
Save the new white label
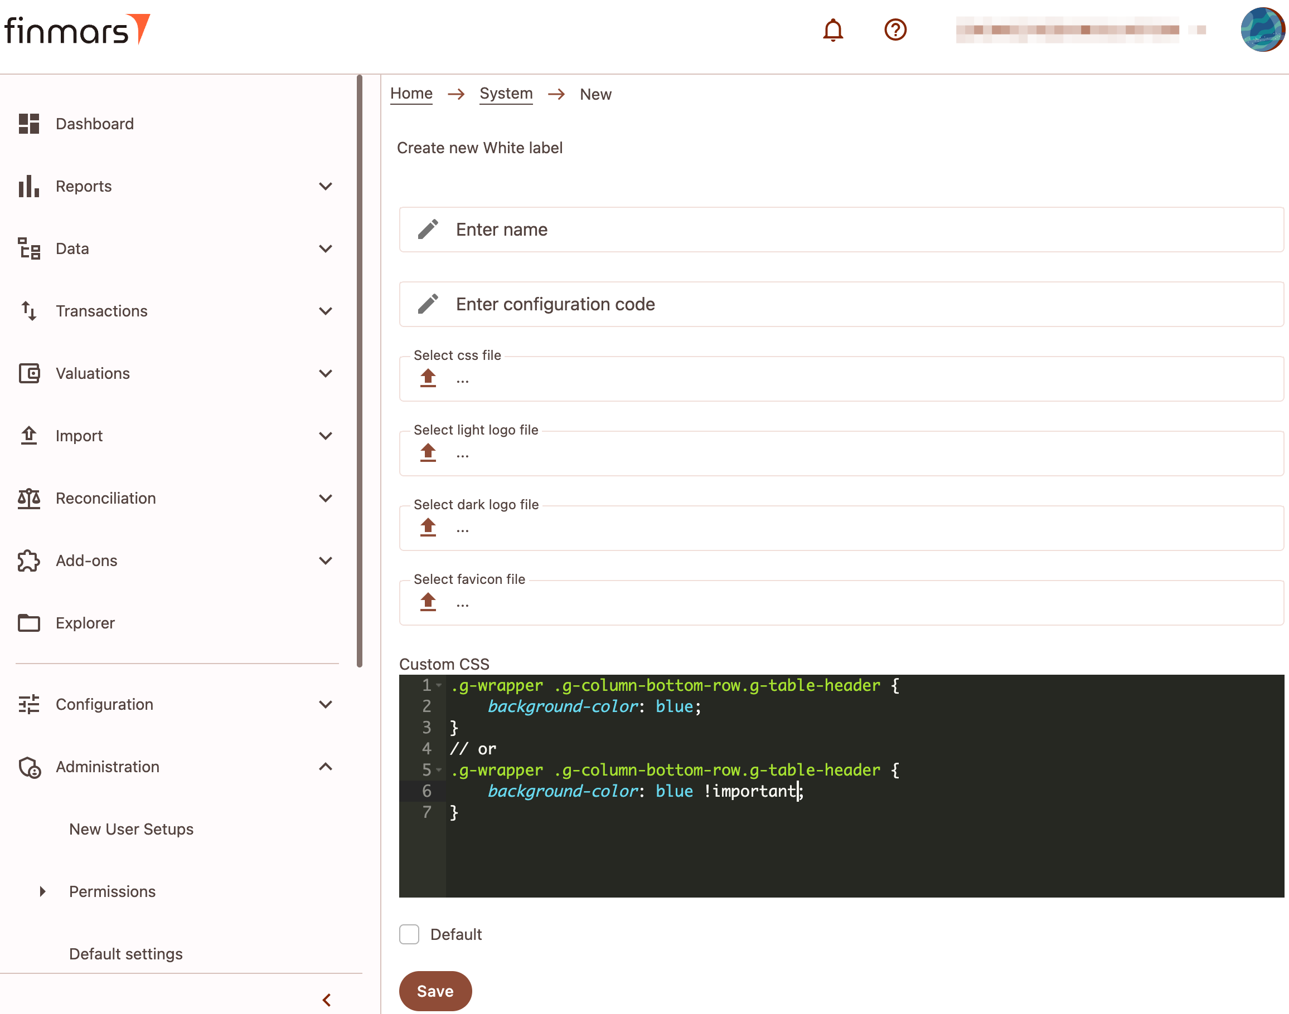(435, 991)
